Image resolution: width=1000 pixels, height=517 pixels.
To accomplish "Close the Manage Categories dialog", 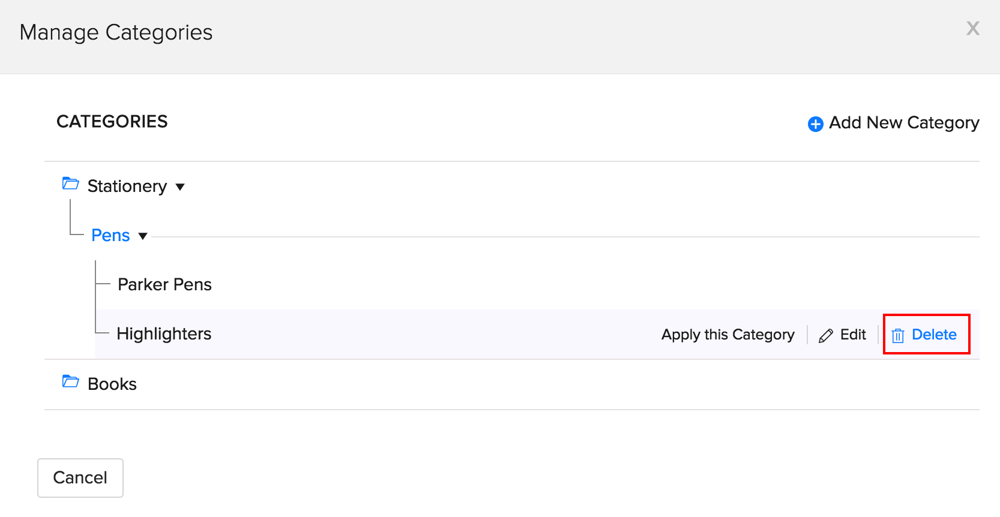I will pos(972,28).
